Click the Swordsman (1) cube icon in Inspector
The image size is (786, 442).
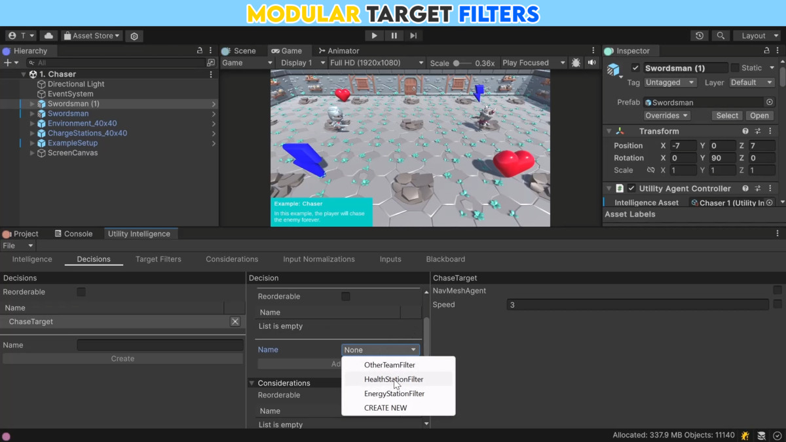point(614,69)
